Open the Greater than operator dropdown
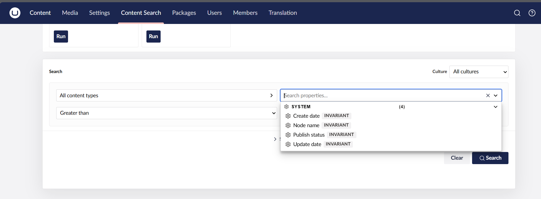541x199 pixels. pos(167,113)
